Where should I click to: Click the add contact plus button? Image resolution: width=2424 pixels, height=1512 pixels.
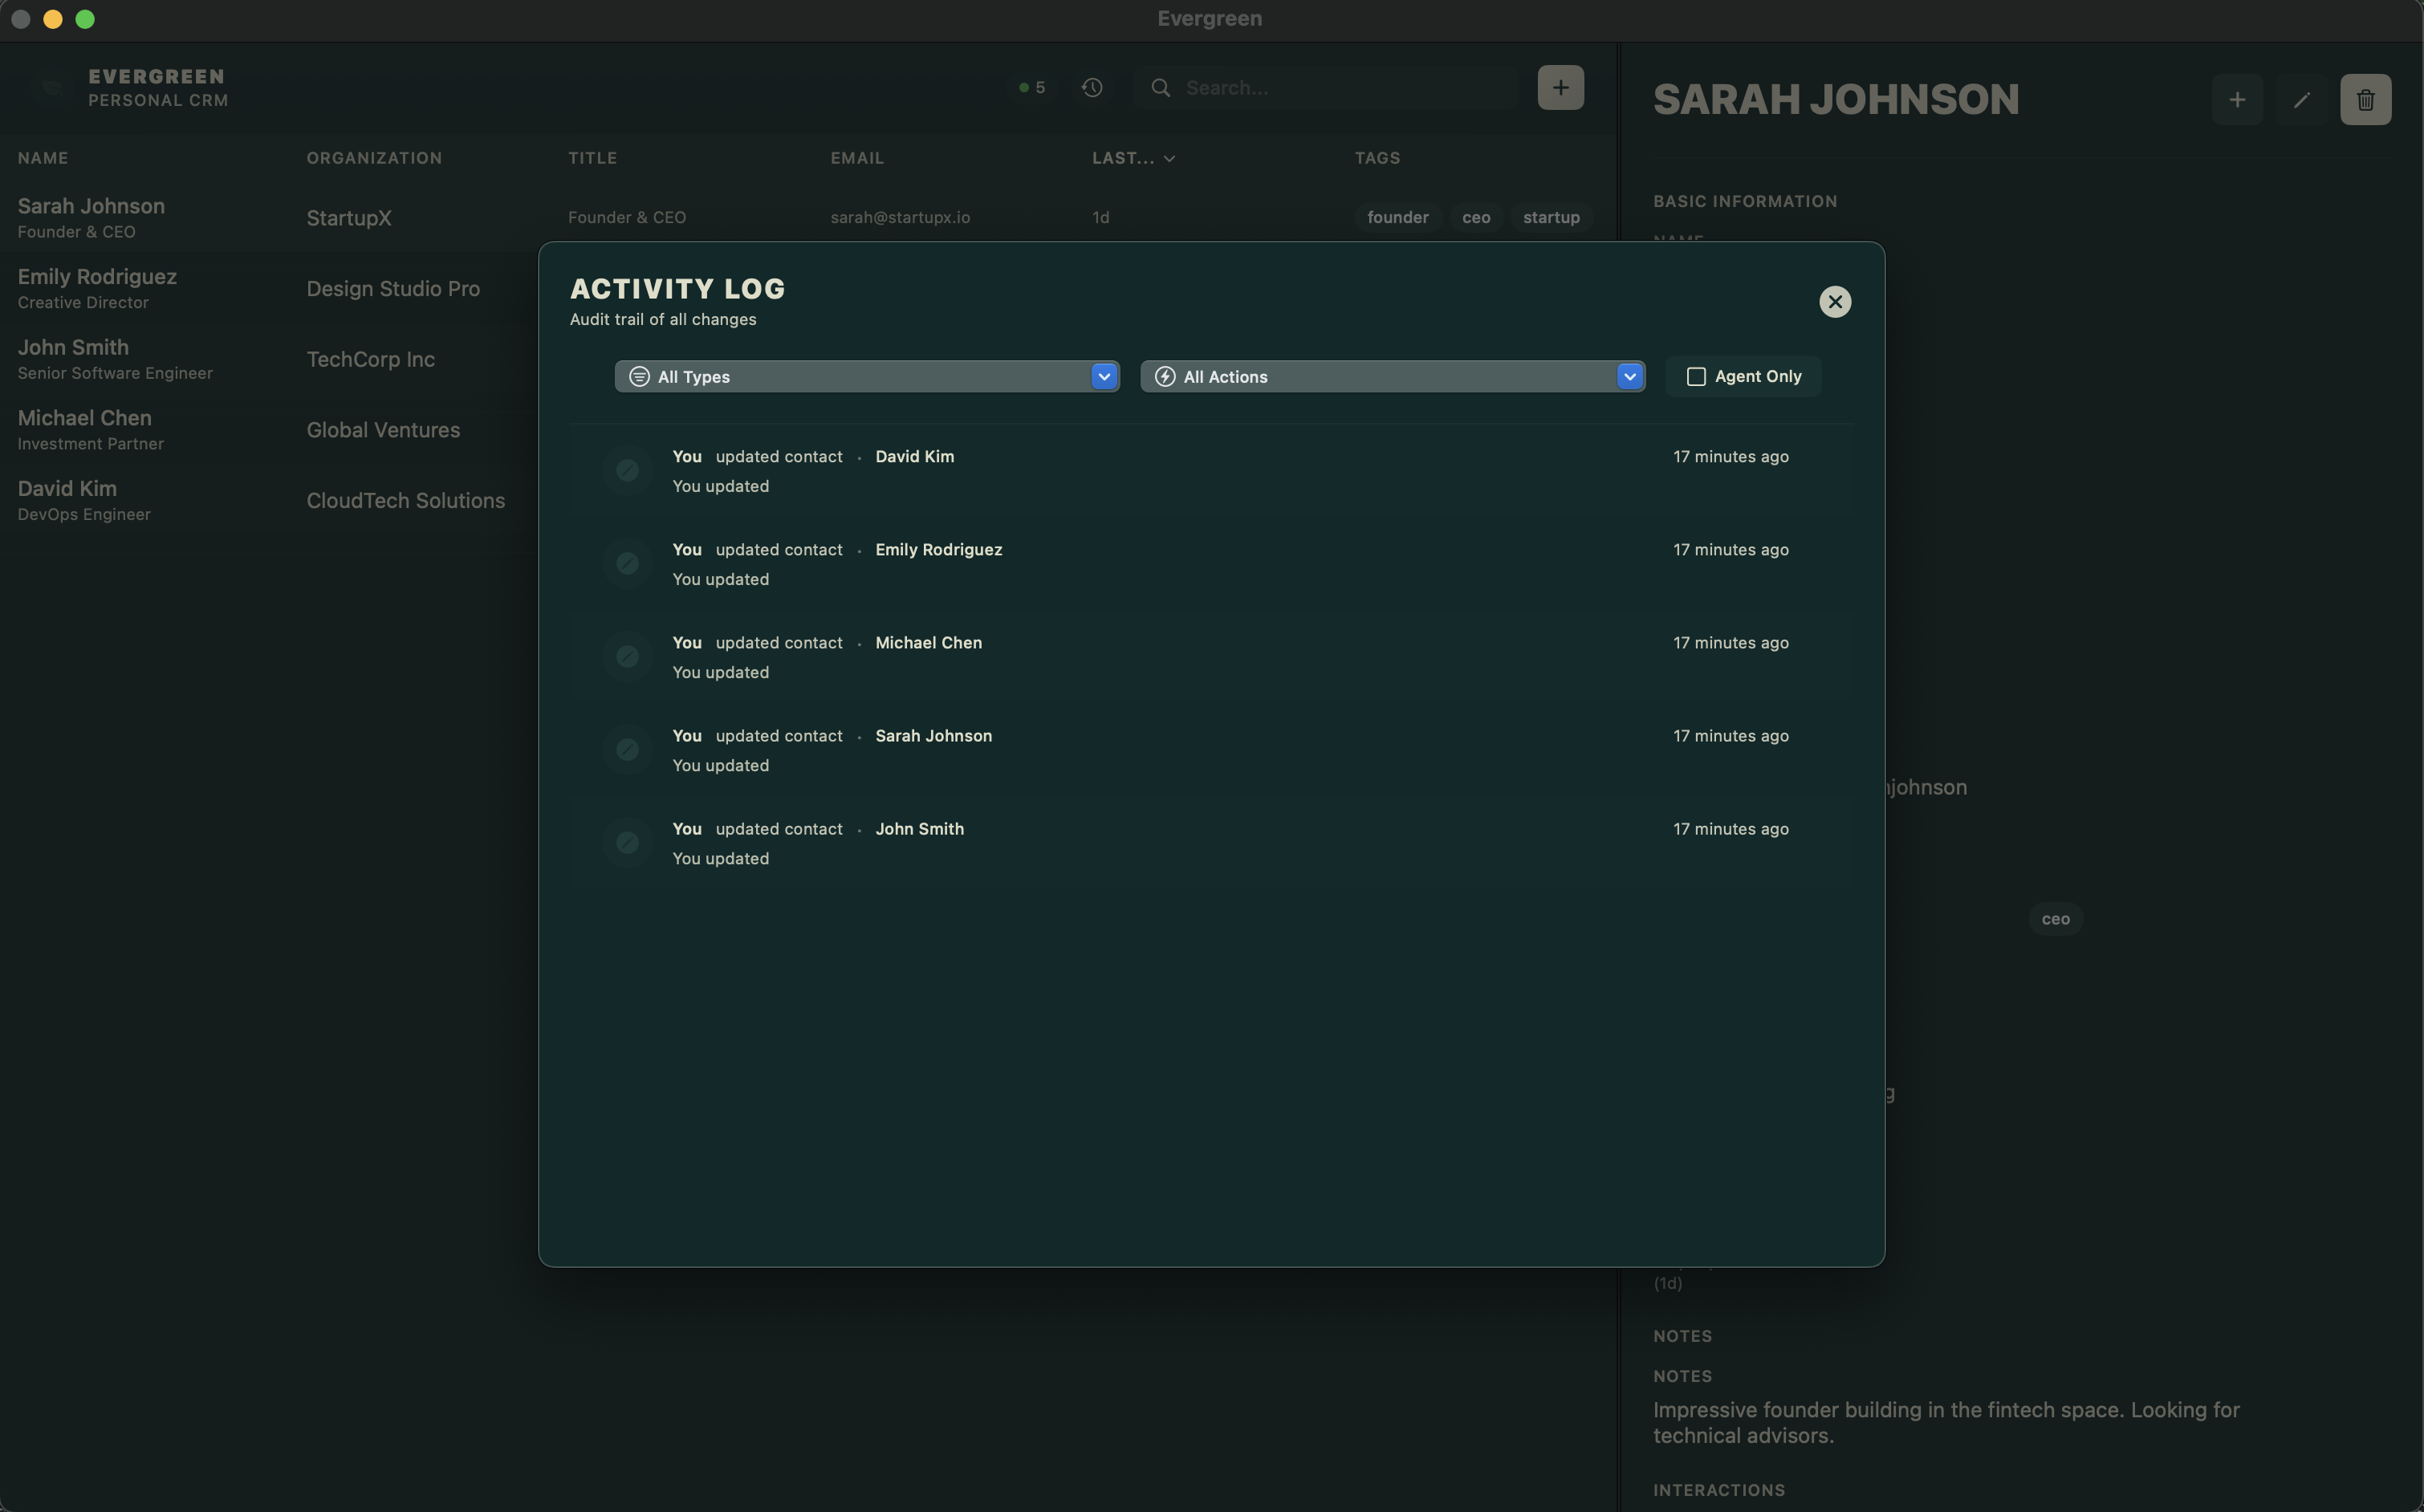point(1560,88)
